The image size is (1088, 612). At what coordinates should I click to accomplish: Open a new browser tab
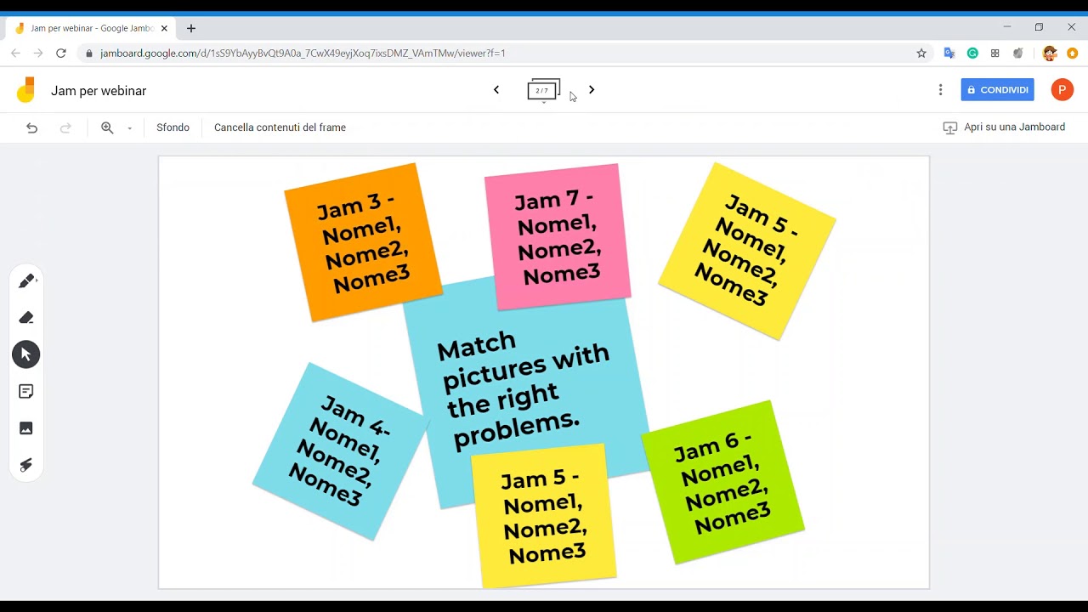point(191,28)
